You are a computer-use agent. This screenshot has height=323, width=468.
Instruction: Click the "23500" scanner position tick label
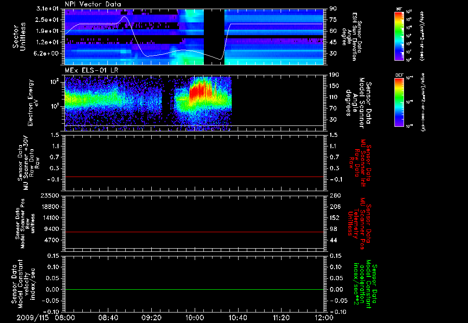click(51, 195)
